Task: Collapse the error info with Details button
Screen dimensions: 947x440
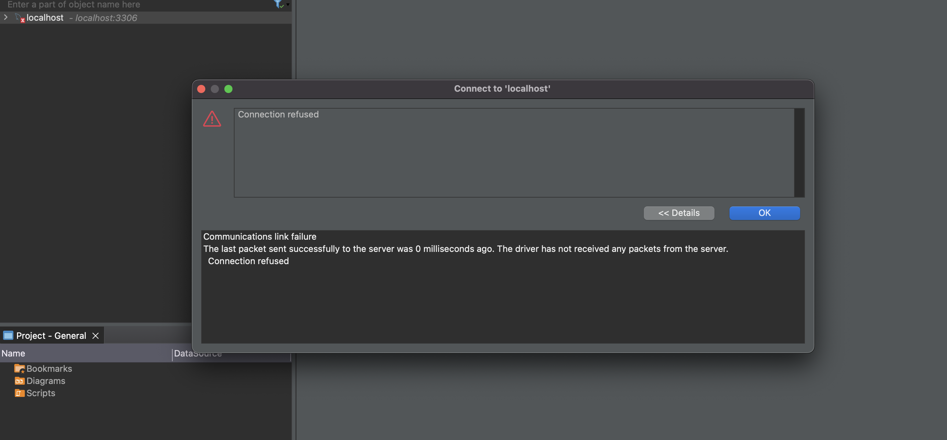Action: 678,213
